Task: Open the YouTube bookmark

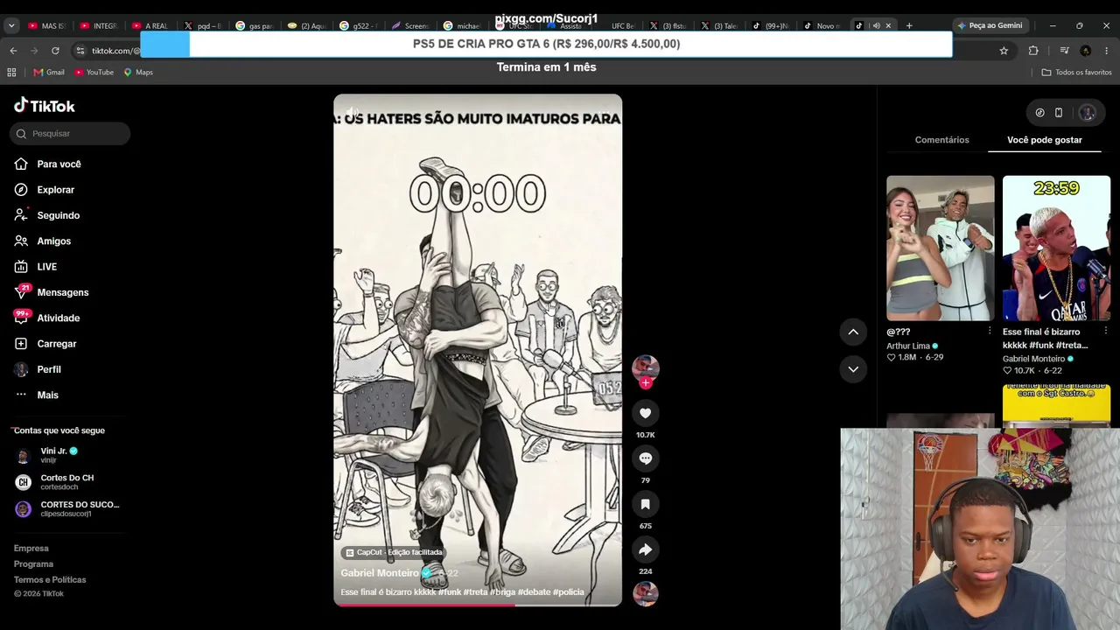Action: pos(94,73)
